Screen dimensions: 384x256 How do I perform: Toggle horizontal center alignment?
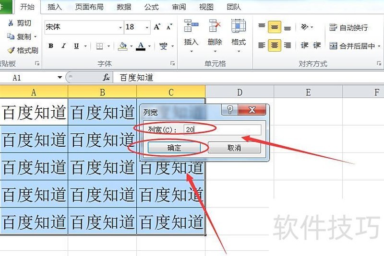(x=275, y=46)
